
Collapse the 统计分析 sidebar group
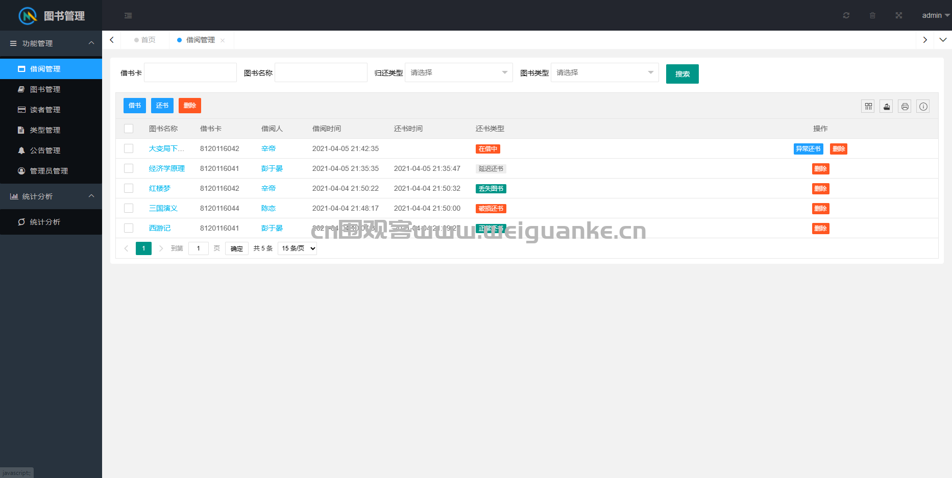pyautogui.click(x=51, y=196)
